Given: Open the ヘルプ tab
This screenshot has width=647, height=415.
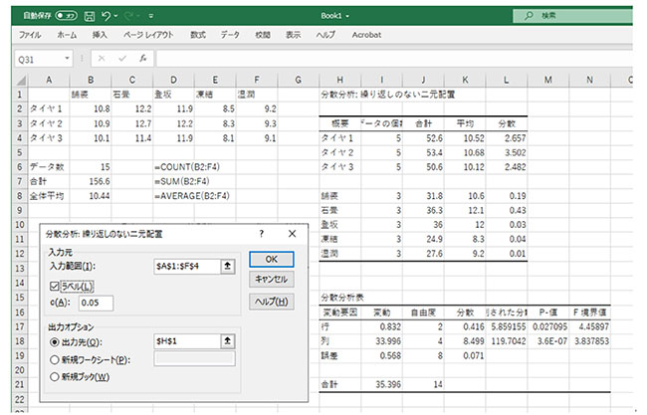Looking at the screenshot, I should [325, 35].
